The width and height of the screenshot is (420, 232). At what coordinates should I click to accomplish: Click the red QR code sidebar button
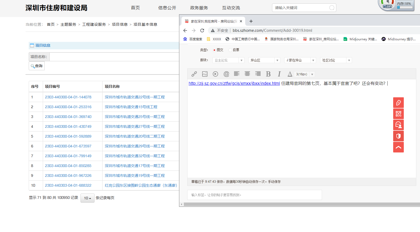pos(398,114)
